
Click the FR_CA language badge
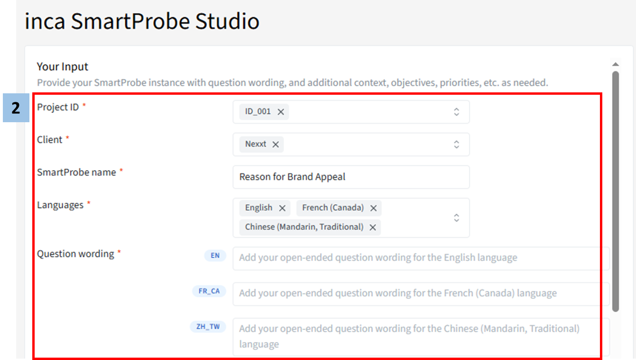(209, 291)
